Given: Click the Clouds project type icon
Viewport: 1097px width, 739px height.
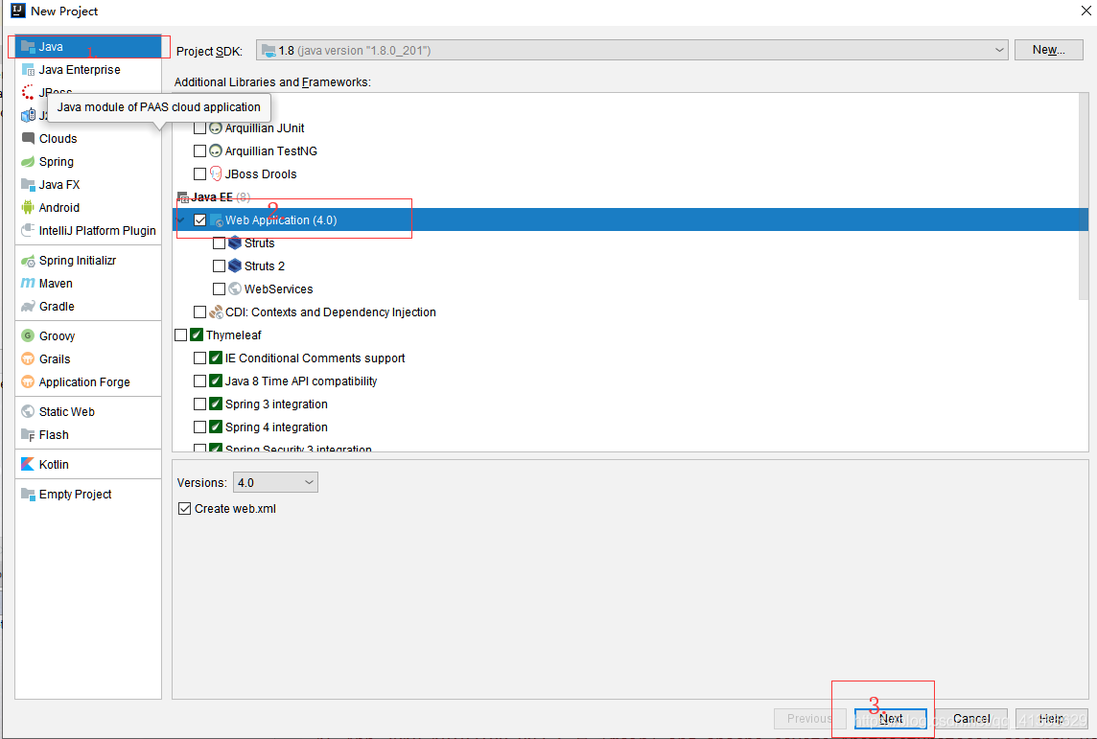Looking at the screenshot, I should click(28, 138).
